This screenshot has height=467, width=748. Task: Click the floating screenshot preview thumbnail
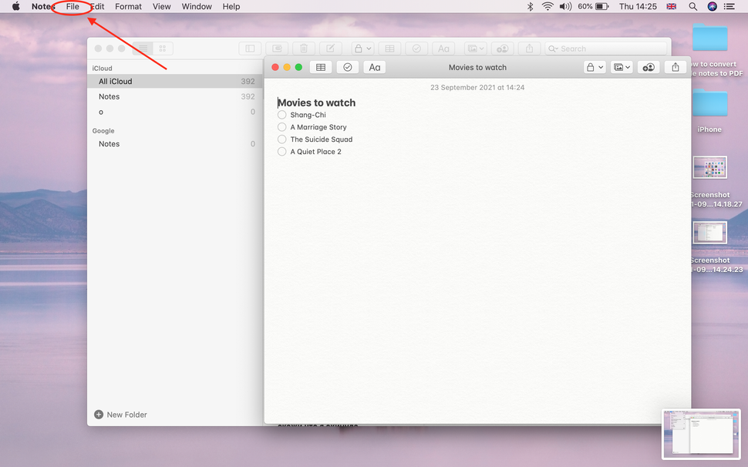[701, 434]
